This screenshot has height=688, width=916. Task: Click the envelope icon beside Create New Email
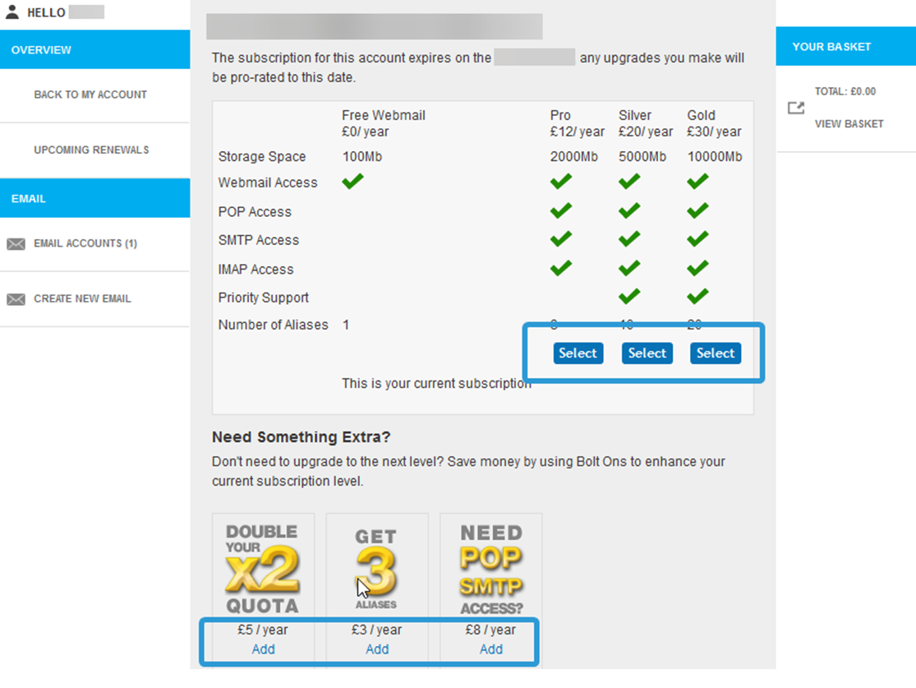[16, 299]
